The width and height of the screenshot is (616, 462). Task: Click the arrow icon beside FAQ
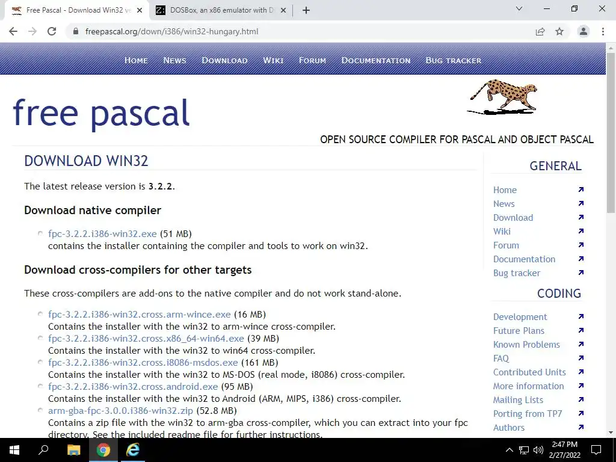(x=581, y=358)
